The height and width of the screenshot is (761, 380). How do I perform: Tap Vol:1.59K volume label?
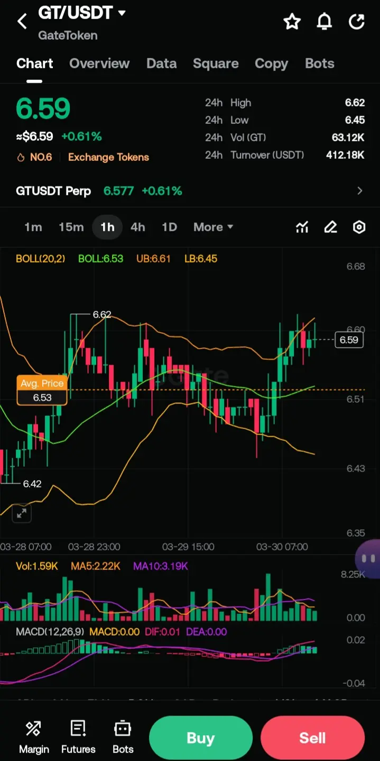[x=36, y=566]
